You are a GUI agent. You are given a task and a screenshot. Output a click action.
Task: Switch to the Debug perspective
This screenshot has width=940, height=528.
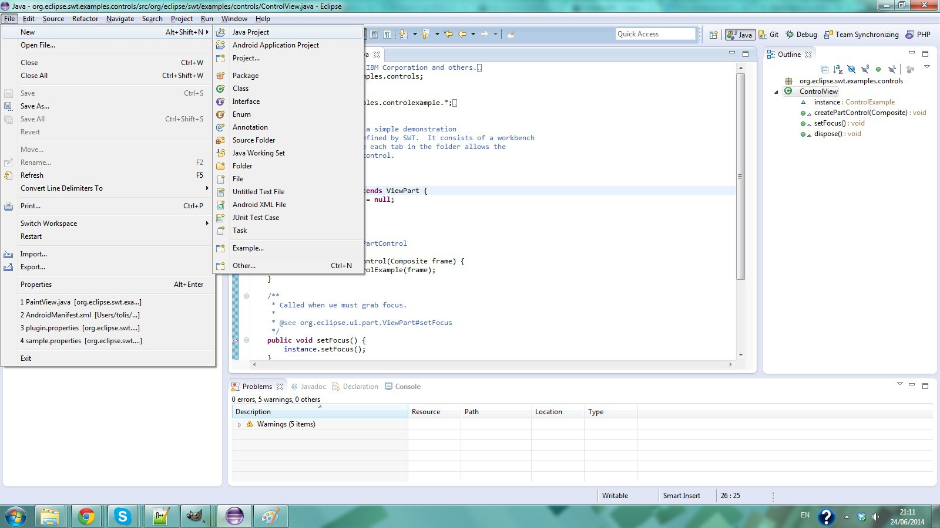click(x=801, y=35)
